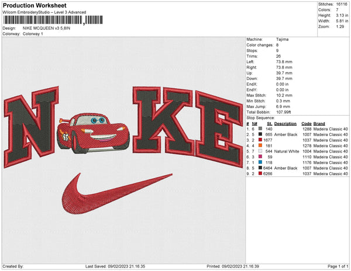Click Amber Black in the 6464-stitch row
The height and width of the screenshot is (271, 351).
pyautogui.click(x=285, y=168)
